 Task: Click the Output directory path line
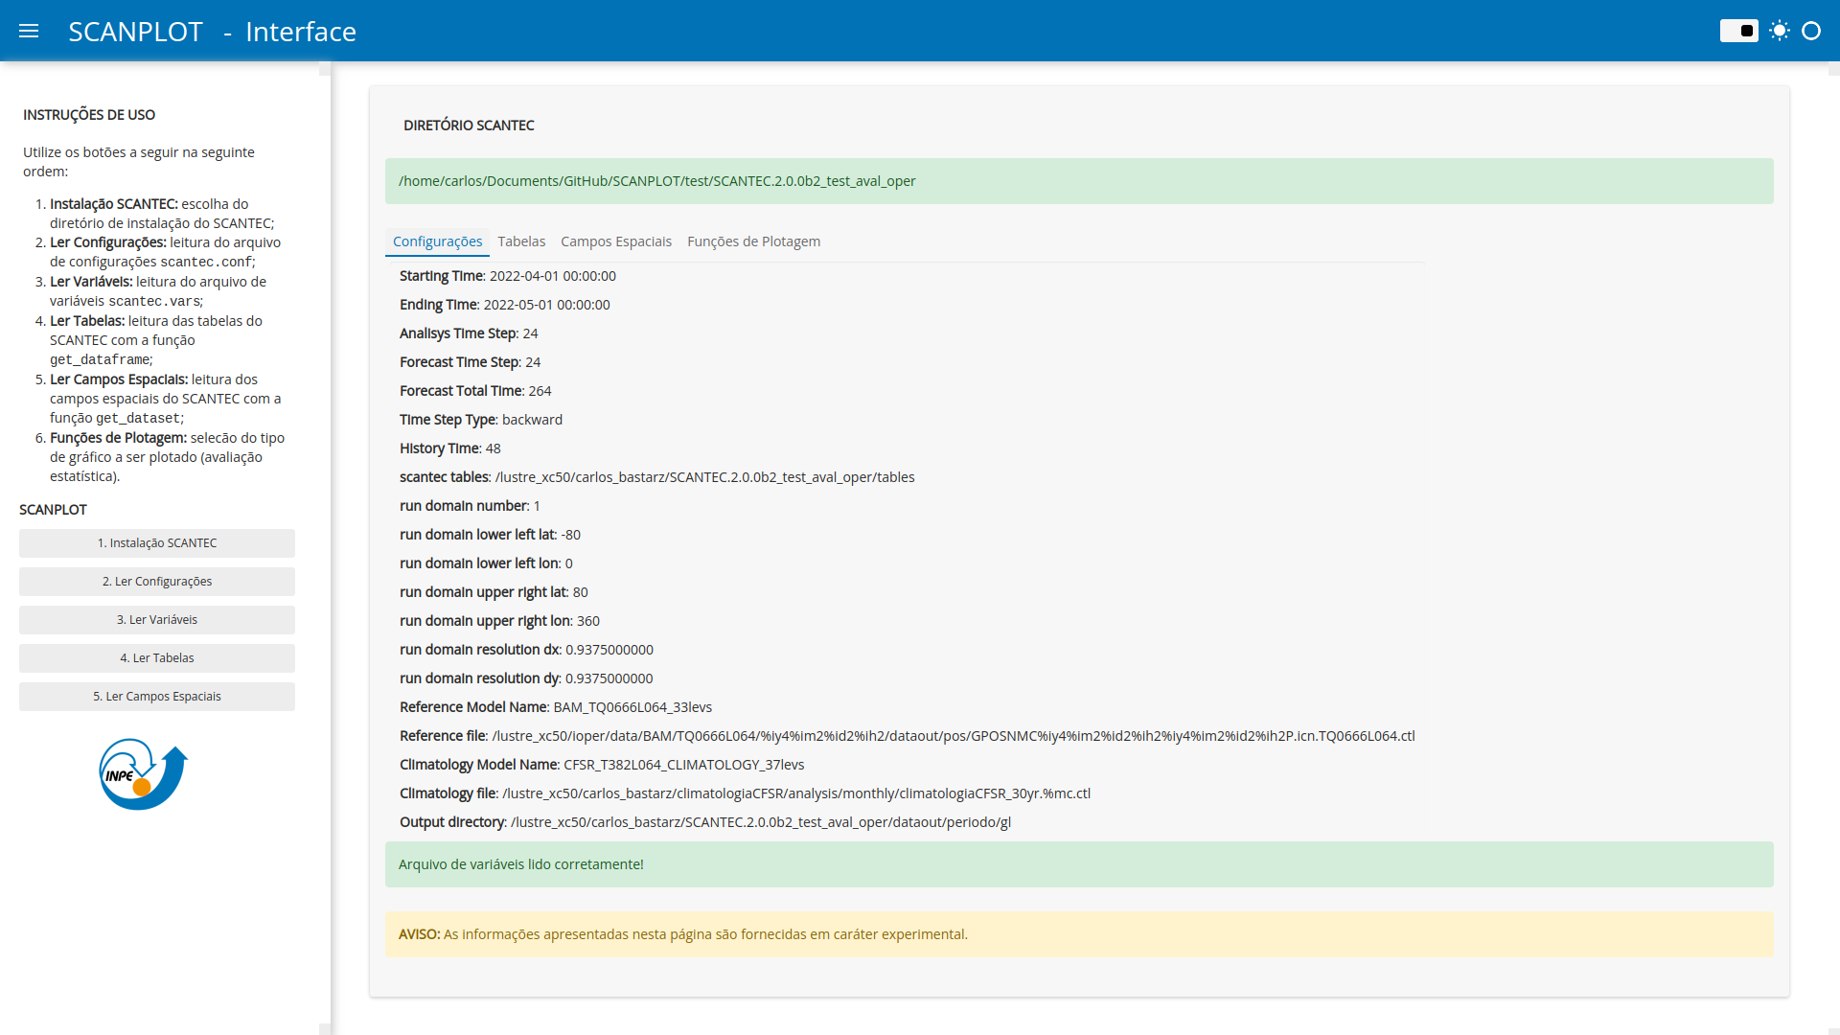pyautogui.click(x=705, y=822)
